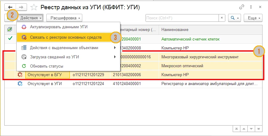
Task: Click the Актуализировать данными УГИ flower icon
Action: (x=24, y=27)
